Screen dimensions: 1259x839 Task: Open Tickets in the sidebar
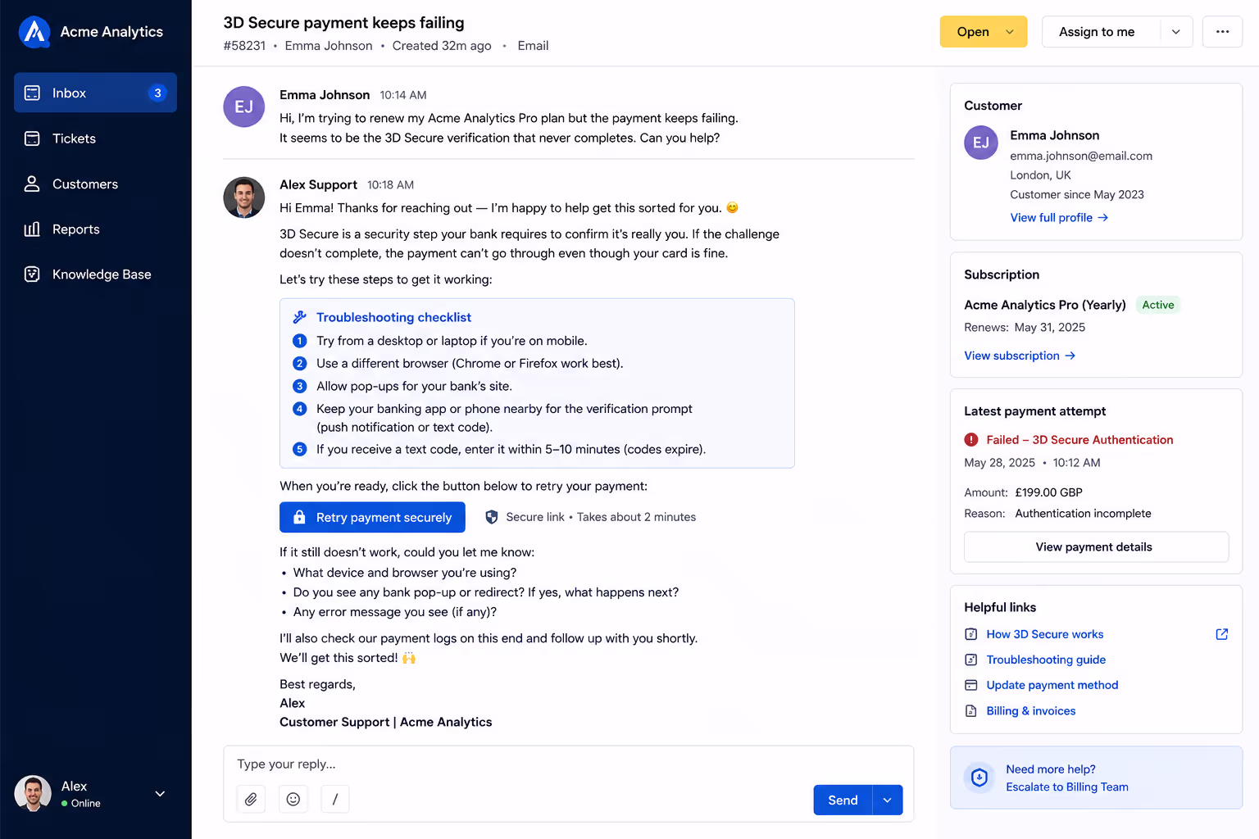[x=95, y=138]
